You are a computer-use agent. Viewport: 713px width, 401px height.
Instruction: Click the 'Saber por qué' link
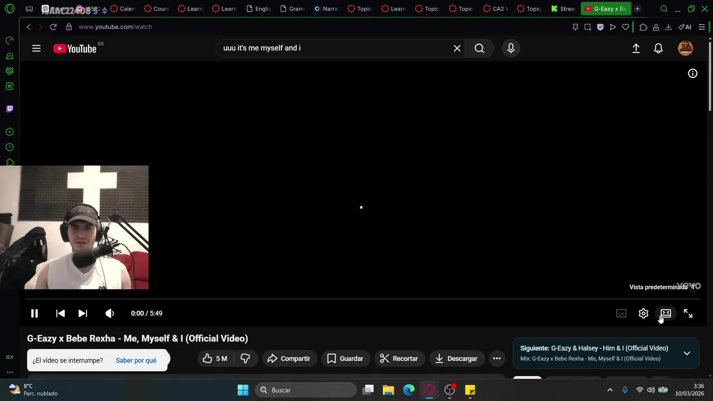pyautogui.click(x=136, y=360)
